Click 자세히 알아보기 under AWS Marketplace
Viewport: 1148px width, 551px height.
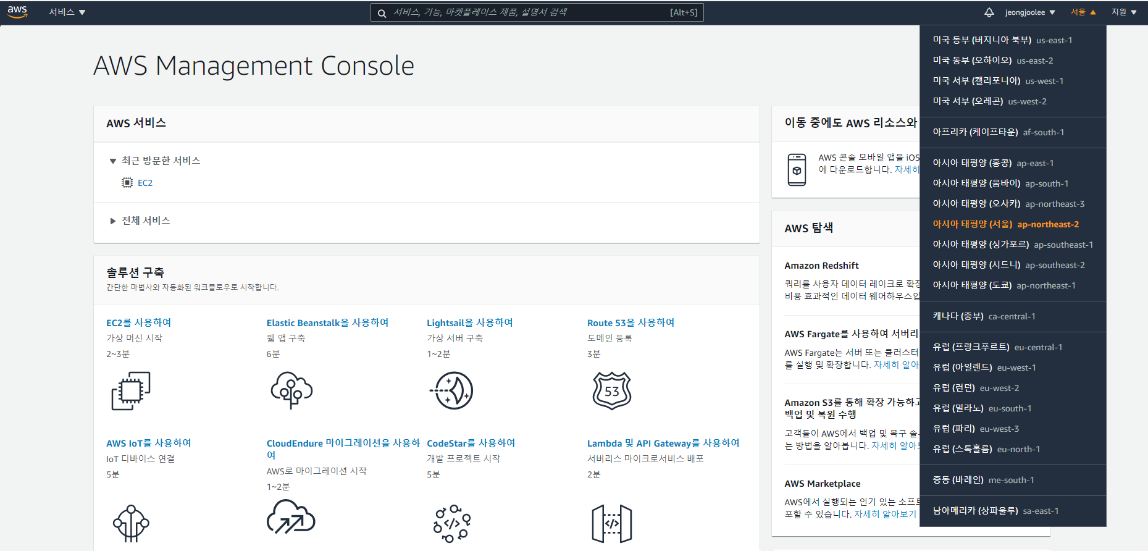[x=885, y=514]
